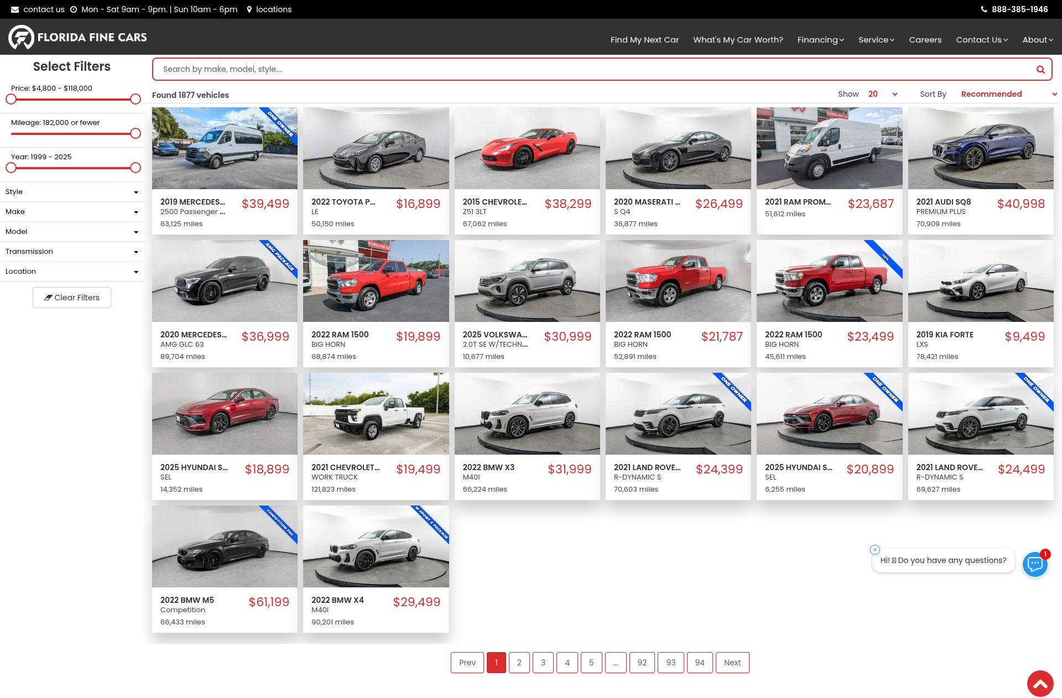Click the eraser icon in Clear Filters
The height and width of the screenshot is (698, 1062).
[x=48, y=298]
